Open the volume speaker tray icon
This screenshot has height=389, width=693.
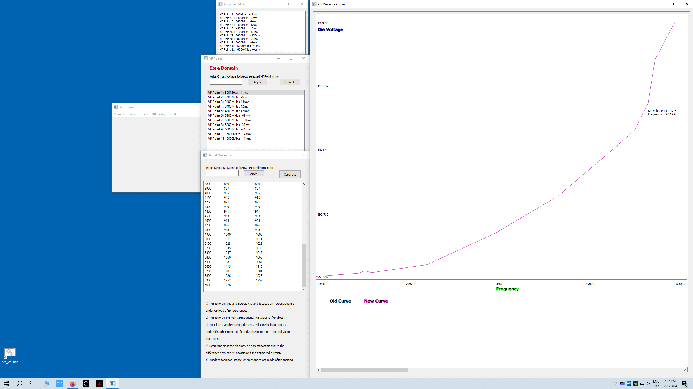pos(648,384)
